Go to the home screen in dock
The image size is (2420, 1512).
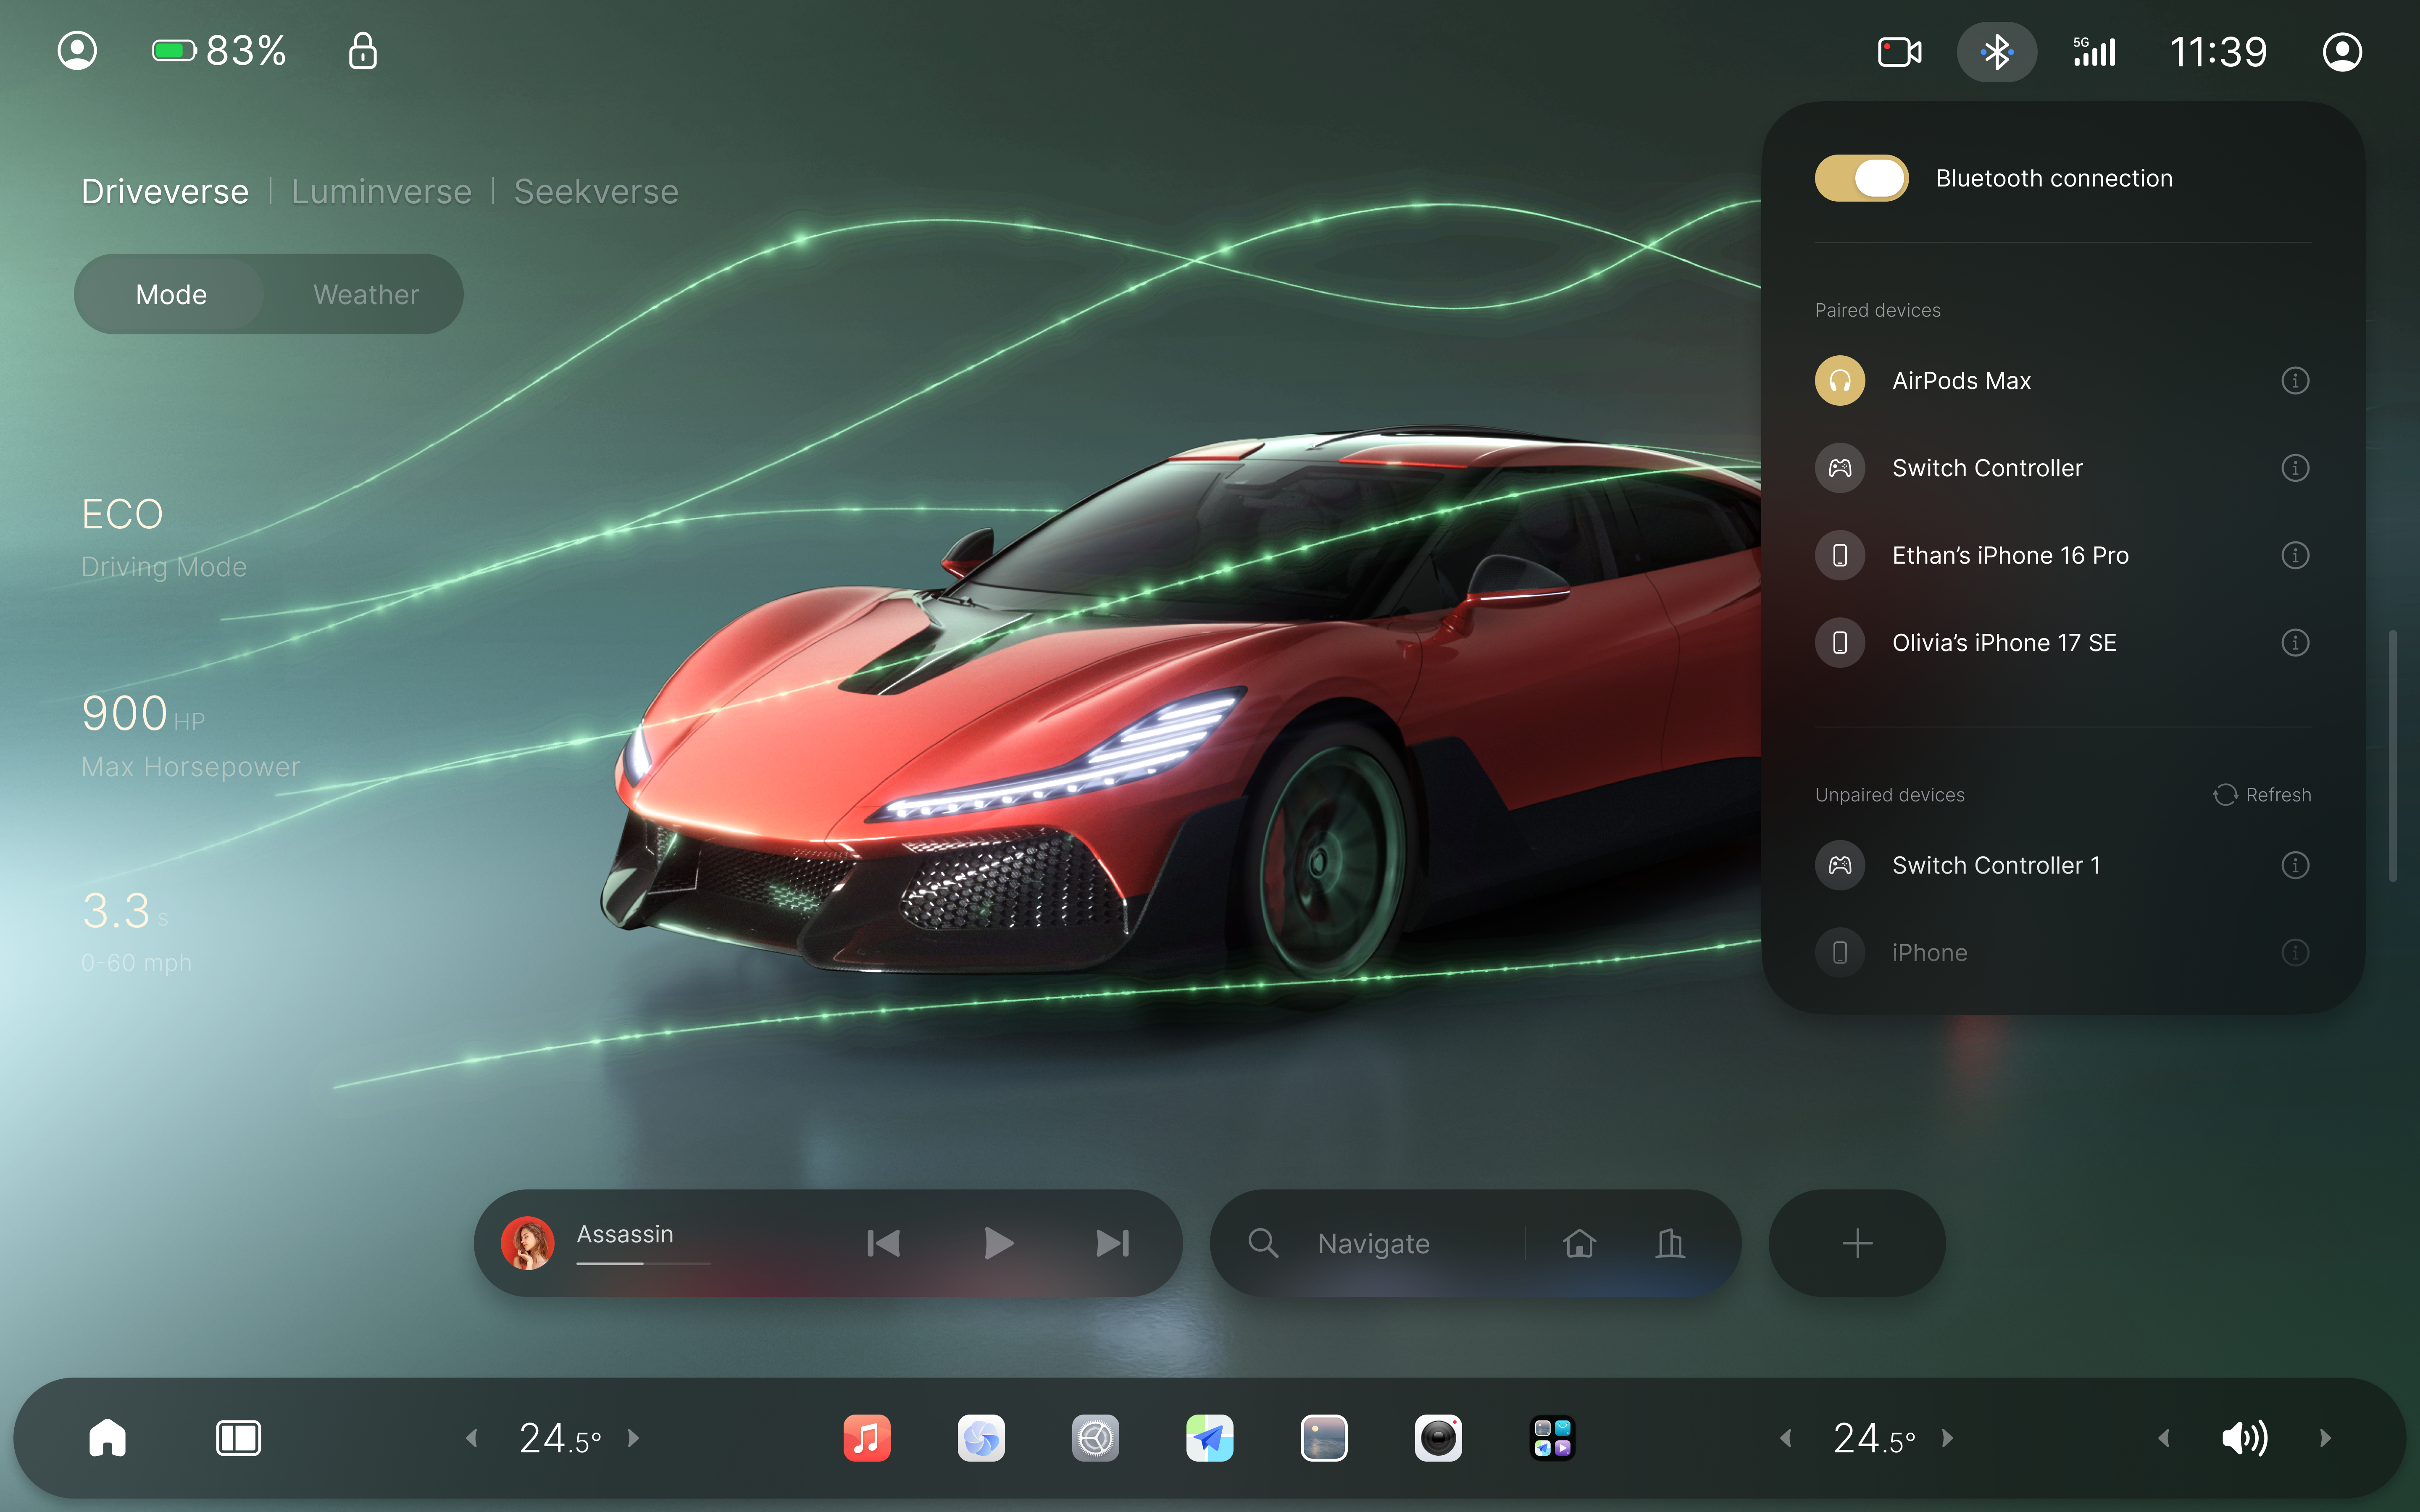point(107,1438)
